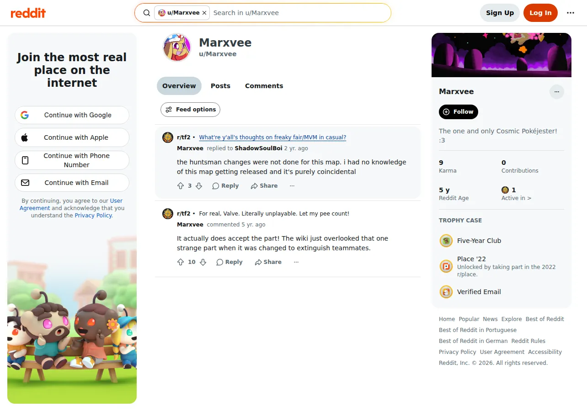This screenshot has width=587, height=411.
Task: Click the Marxvee profile banner image
Action: point(502,55)
